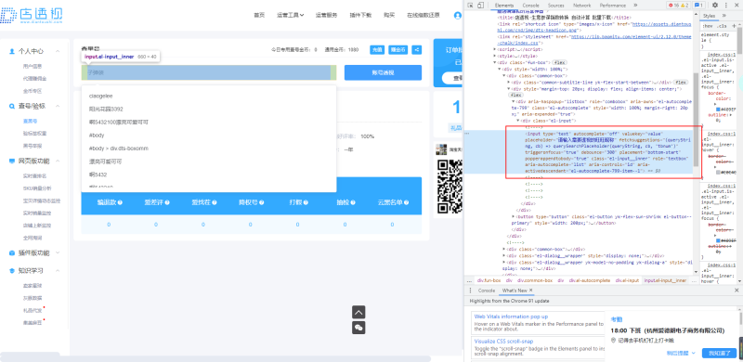Open 验标签权重 in the sidebar

click(35, 133)
